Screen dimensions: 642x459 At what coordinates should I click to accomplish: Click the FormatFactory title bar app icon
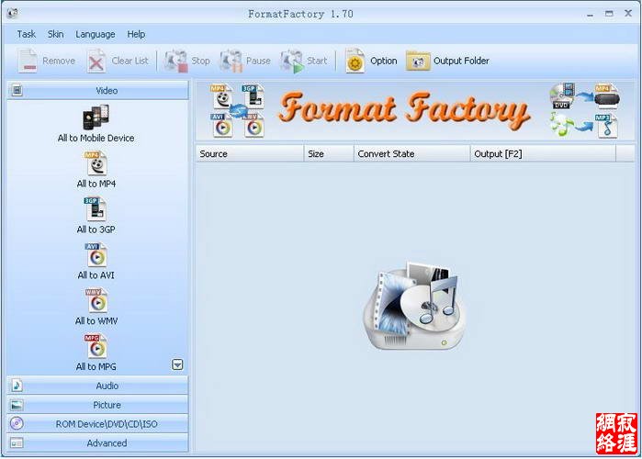pyautogui.click(x=13, y=14)
